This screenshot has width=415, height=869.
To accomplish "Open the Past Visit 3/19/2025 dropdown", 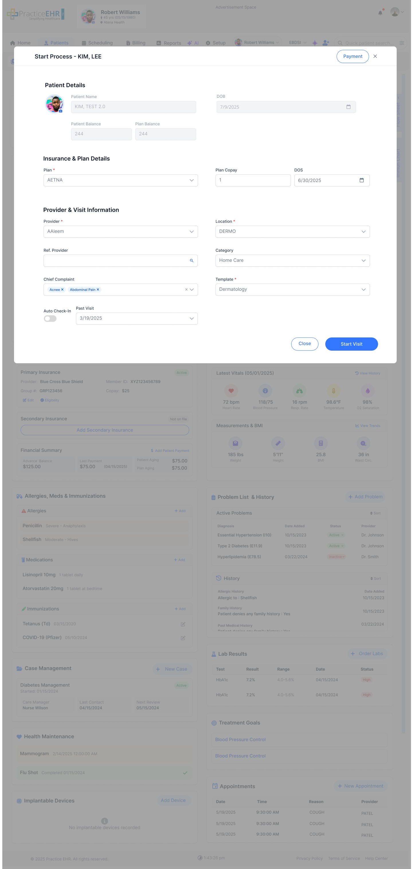I will [x=137, y=319].
